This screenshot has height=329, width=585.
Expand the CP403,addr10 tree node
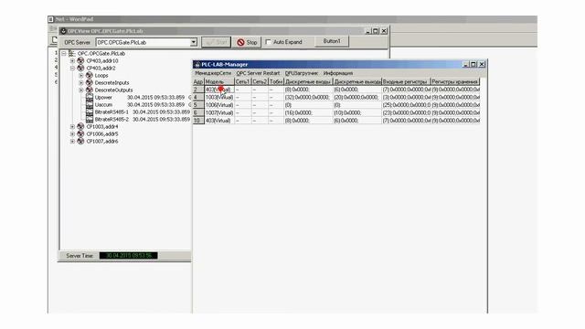72,61
